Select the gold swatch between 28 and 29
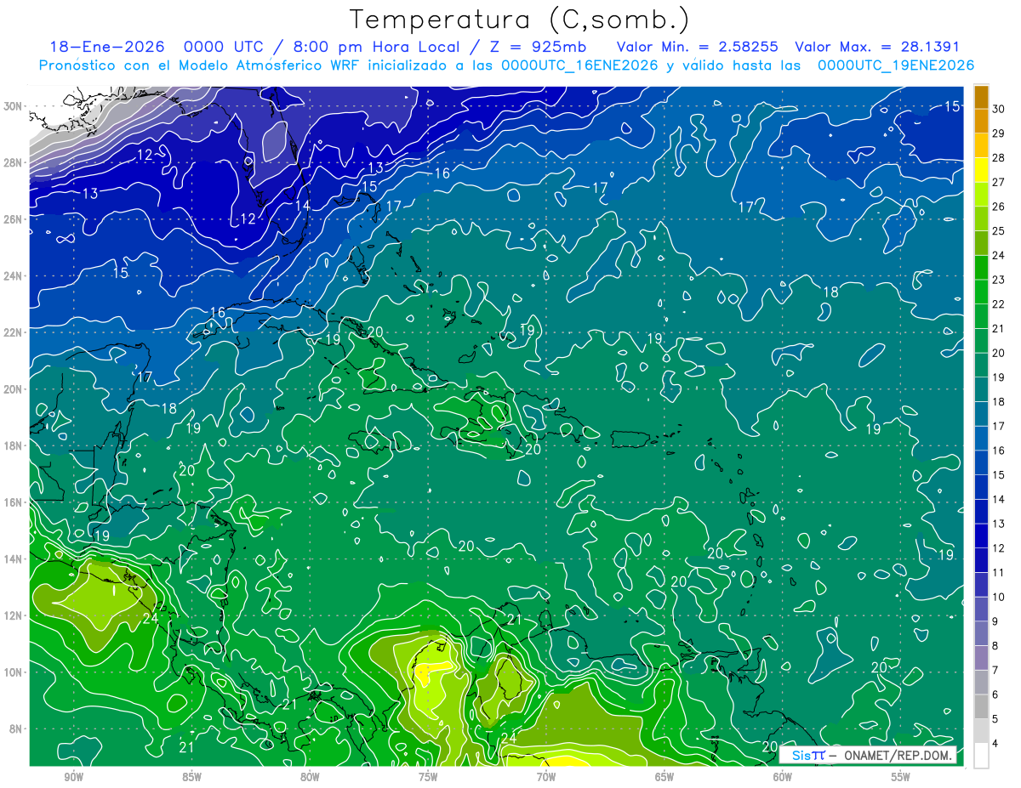Screen dimensions: 1021x788 [x=981, y=145]
